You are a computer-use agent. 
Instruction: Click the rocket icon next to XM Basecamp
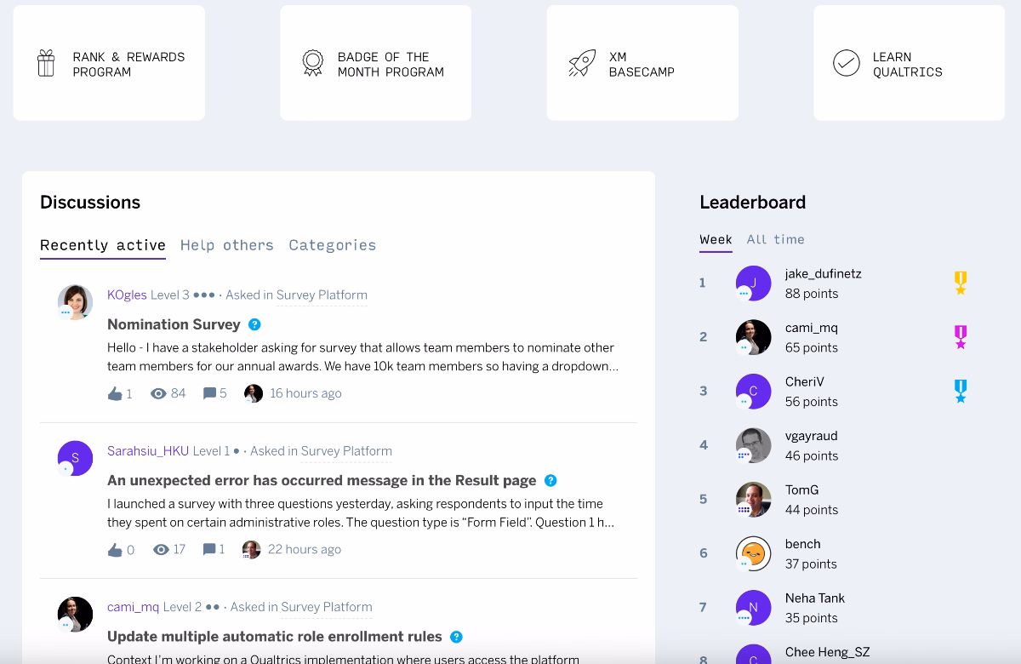tap(579, 63)
